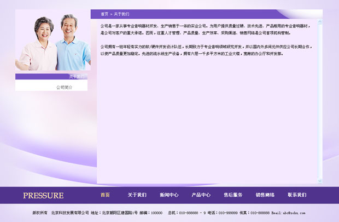339x222 pixels.
Task: Open 公司简介 in the sidebar
Action: [x=64, y=87]
